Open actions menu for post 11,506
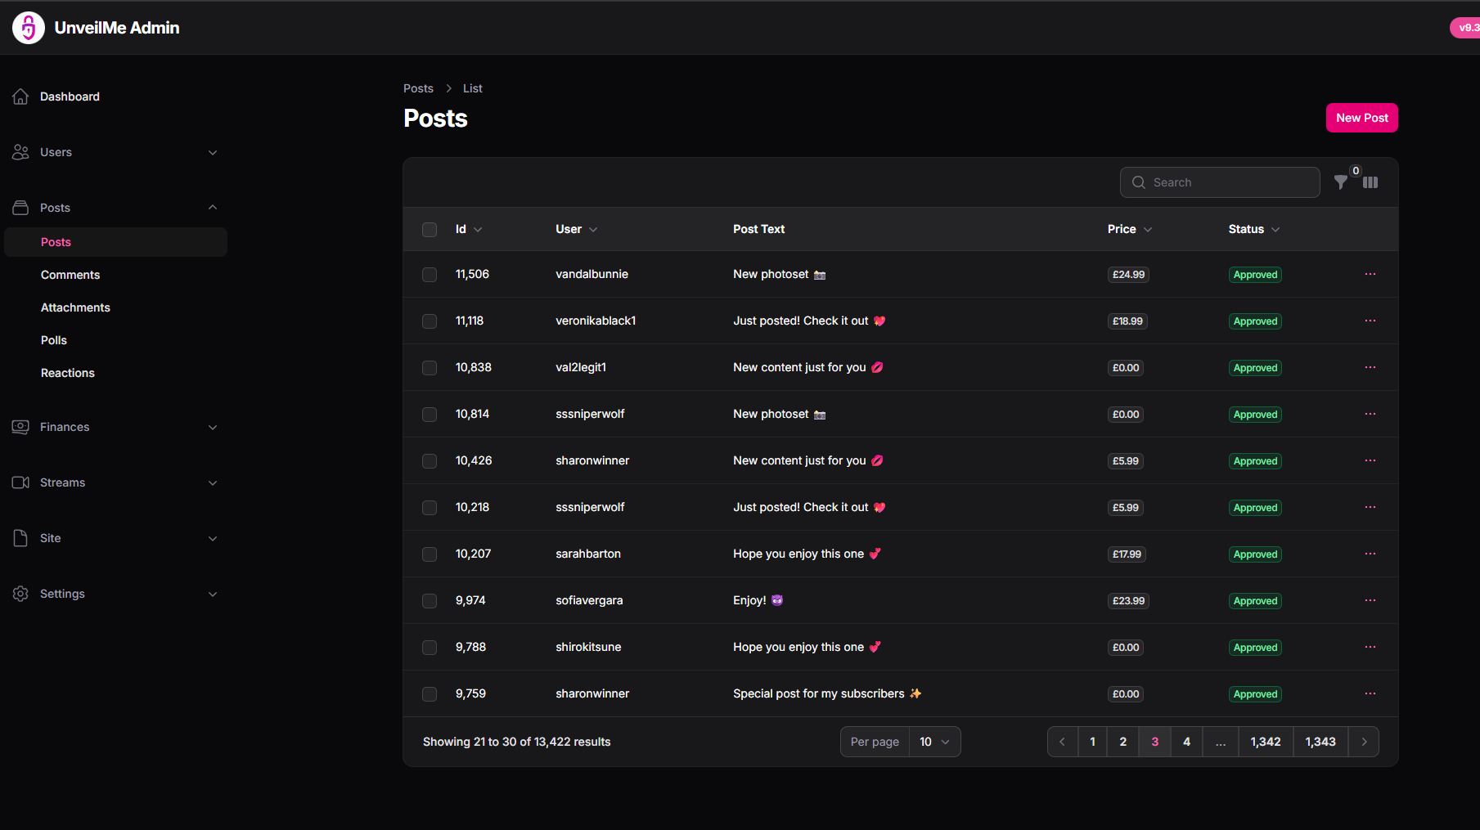 point(1370,274)
